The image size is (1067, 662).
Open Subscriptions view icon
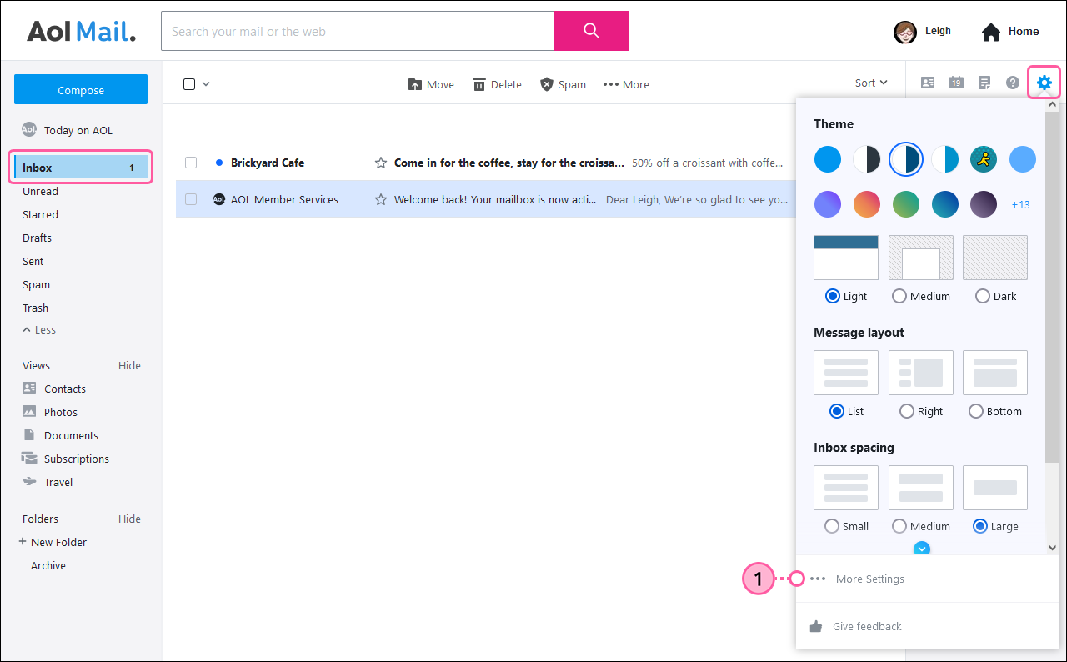click(x=29, y=458)
